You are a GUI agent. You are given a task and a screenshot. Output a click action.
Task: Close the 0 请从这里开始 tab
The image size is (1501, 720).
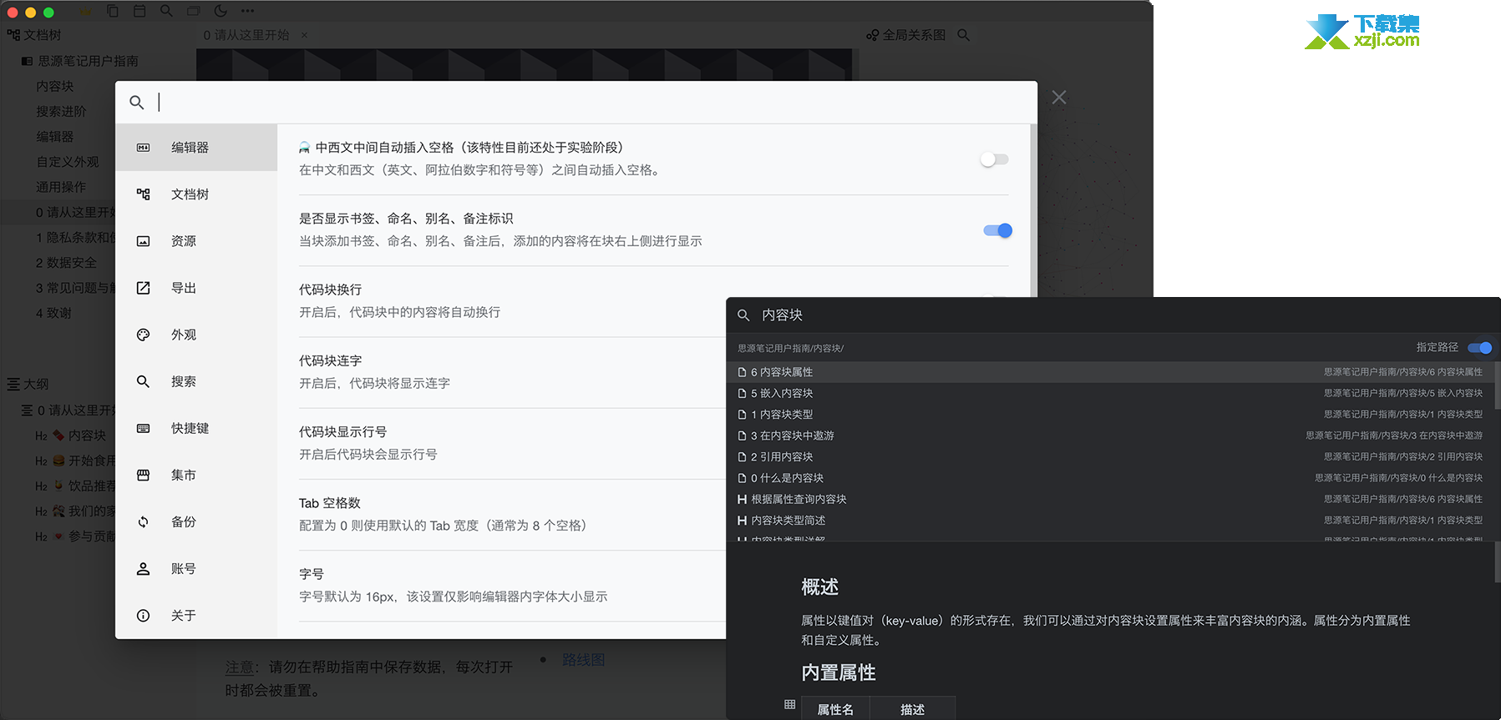304,35
